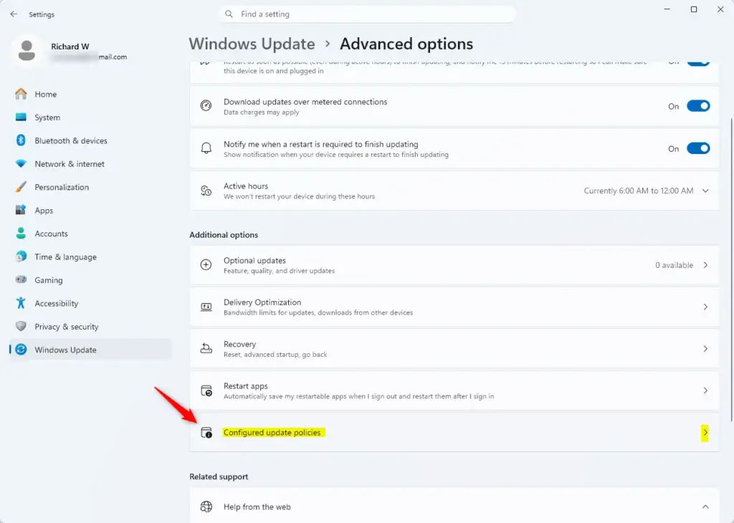The height and width of the screenshot is (523, 734).
Task: Click the user profile avatar
Action: pos(27,51)
